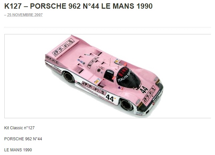Click the number 44 on the car door
The image size is (215, 155).
pos(110,98)
